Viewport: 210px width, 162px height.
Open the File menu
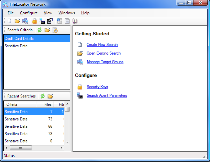[11, 13]
